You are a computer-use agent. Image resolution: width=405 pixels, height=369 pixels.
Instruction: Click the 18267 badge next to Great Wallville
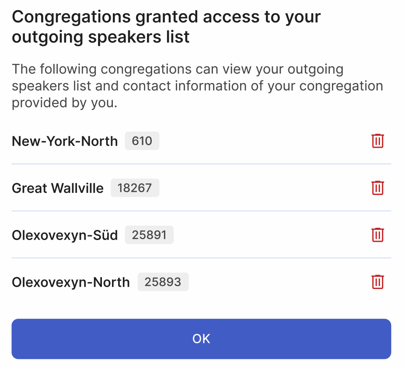pyautogui.click(x=135, y=188)
